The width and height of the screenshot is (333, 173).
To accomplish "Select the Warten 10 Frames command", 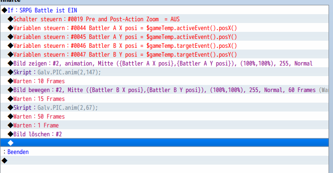I will point(164,81).
